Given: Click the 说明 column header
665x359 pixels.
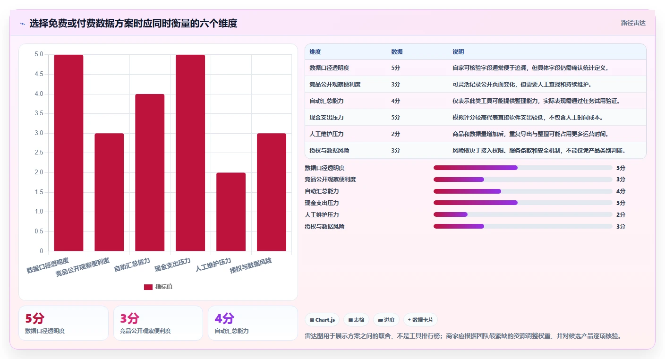Looking at the screenshot, I should [x=458, y=52].
